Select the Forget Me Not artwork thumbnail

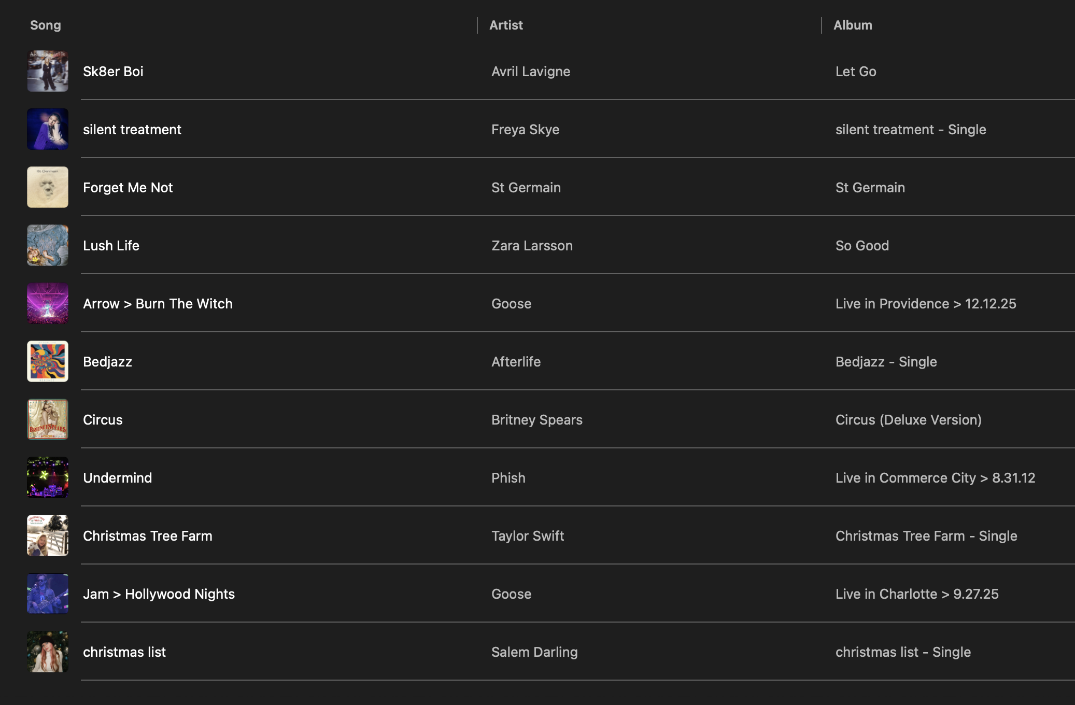pos(48,187)
